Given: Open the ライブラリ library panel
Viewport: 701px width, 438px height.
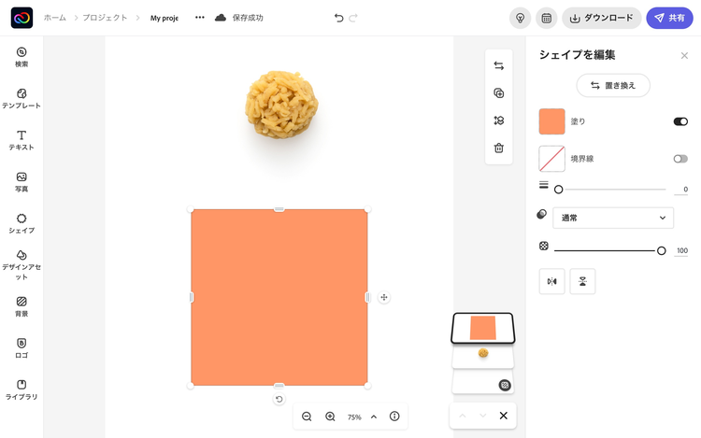Looking at the screenshot, I should pos(21,389).
